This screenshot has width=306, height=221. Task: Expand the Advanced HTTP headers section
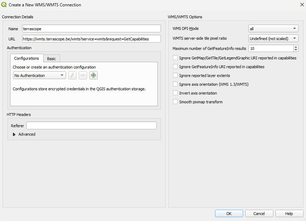coord(14,134)
